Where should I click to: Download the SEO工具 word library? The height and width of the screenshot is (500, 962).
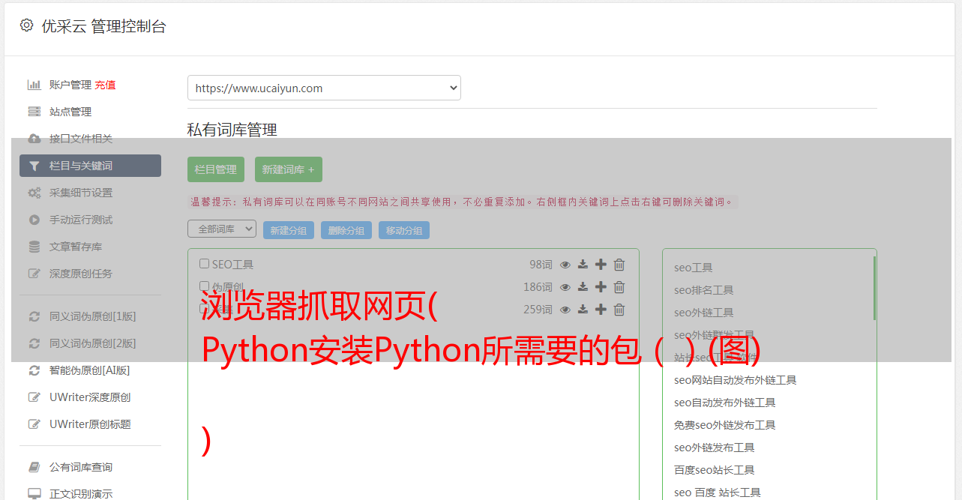click(583, 265)
